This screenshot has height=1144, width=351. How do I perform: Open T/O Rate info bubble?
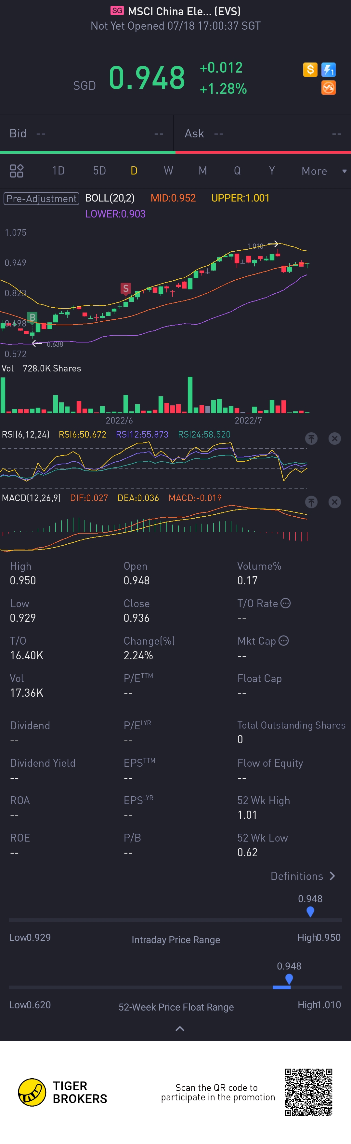pos(286,603)
